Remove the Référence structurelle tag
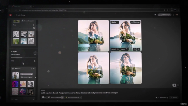Viewport: 188px width, 106px height. [80, 97]
